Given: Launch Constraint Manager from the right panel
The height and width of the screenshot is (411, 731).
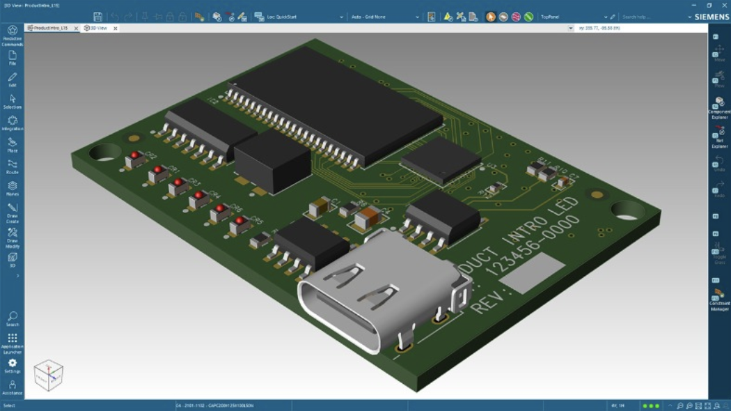Looking at the screenshot, I should tap(719, 299).
